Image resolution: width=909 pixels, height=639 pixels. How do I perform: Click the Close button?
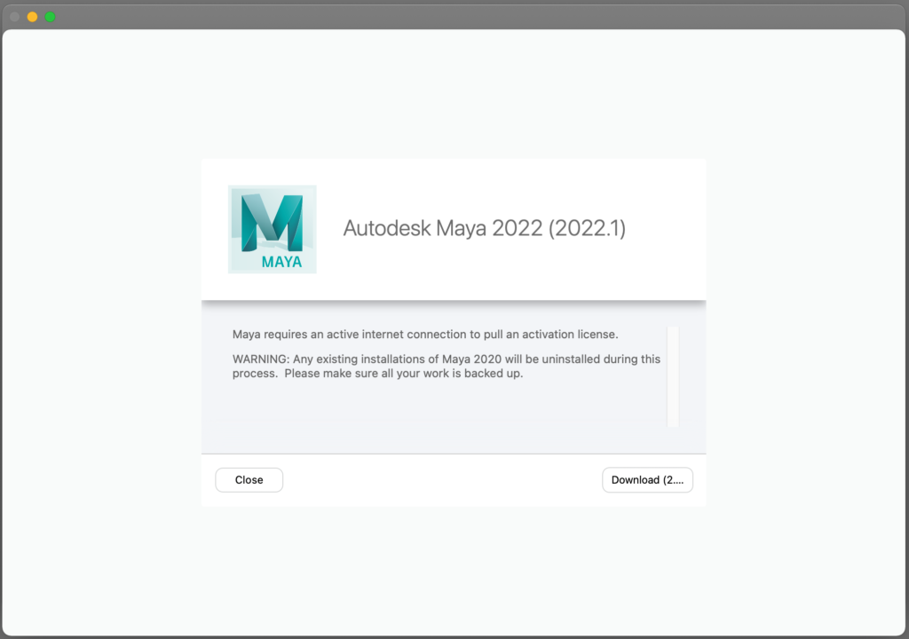pyautogui.click(x=249, y=480)
